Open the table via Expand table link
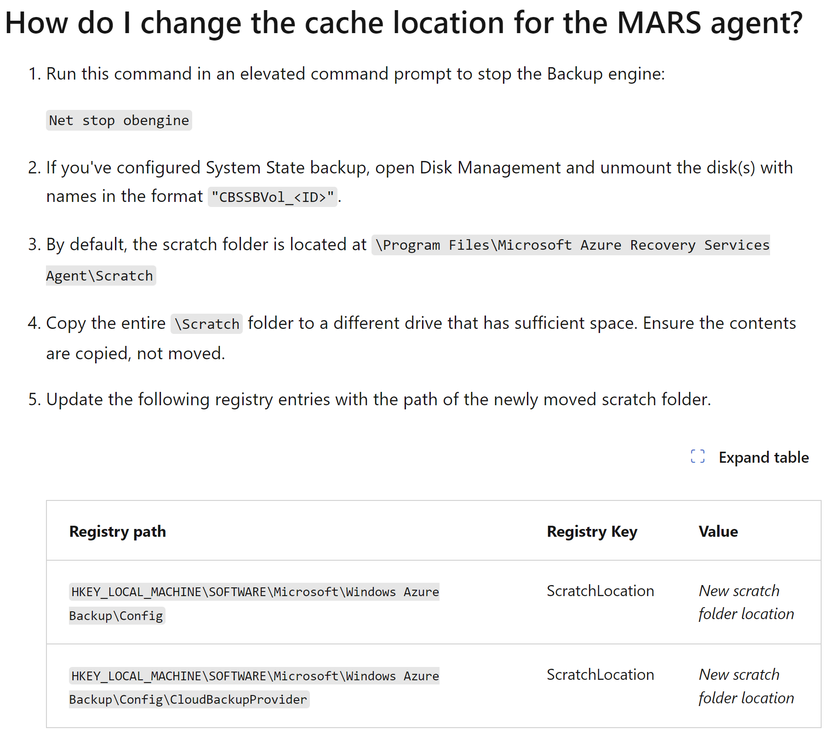 pyautogui.click(x=764, y=457)
